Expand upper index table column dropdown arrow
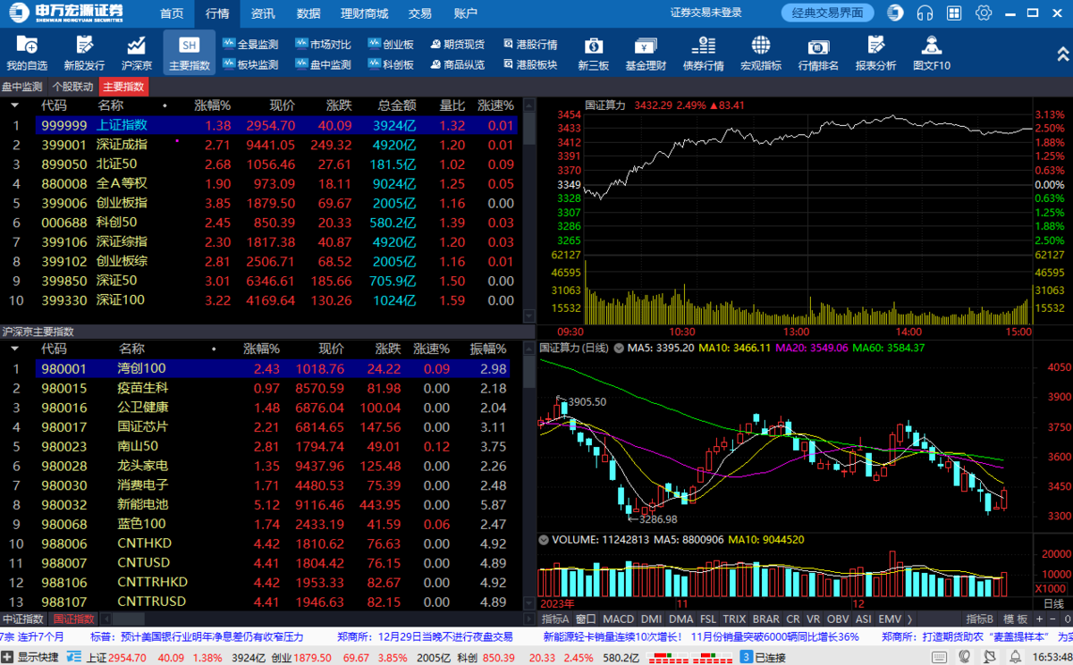 coord(14,105)
